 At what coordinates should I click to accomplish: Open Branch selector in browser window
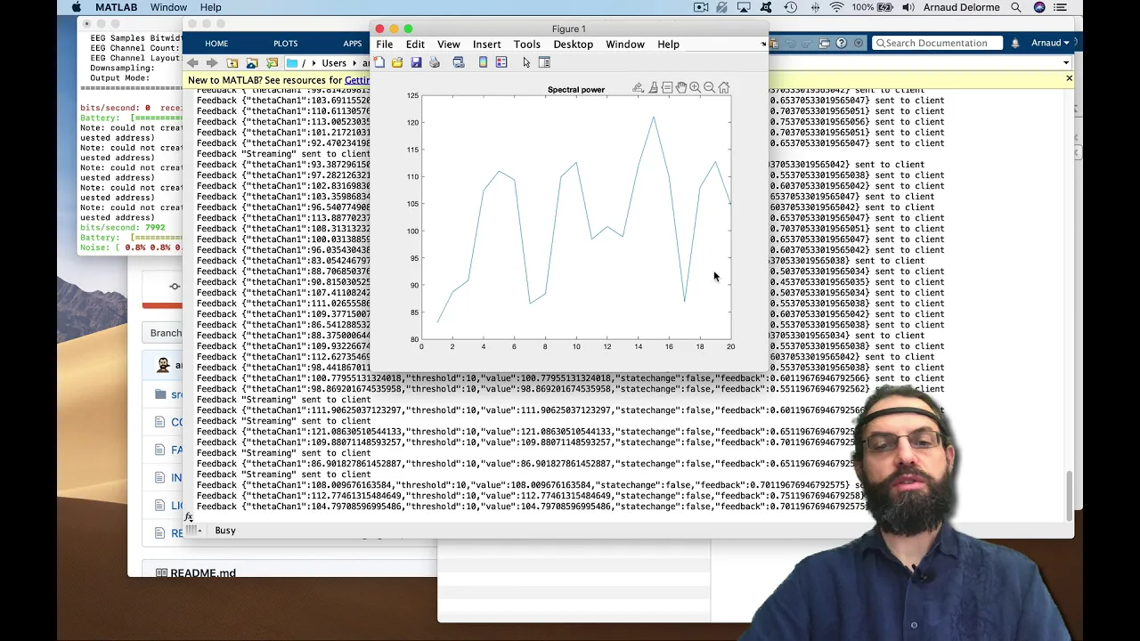tap(167, 333)
